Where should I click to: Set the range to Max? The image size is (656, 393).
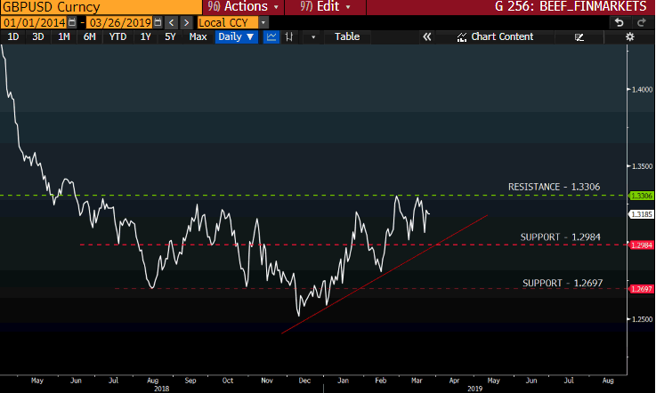pos(198,37)
